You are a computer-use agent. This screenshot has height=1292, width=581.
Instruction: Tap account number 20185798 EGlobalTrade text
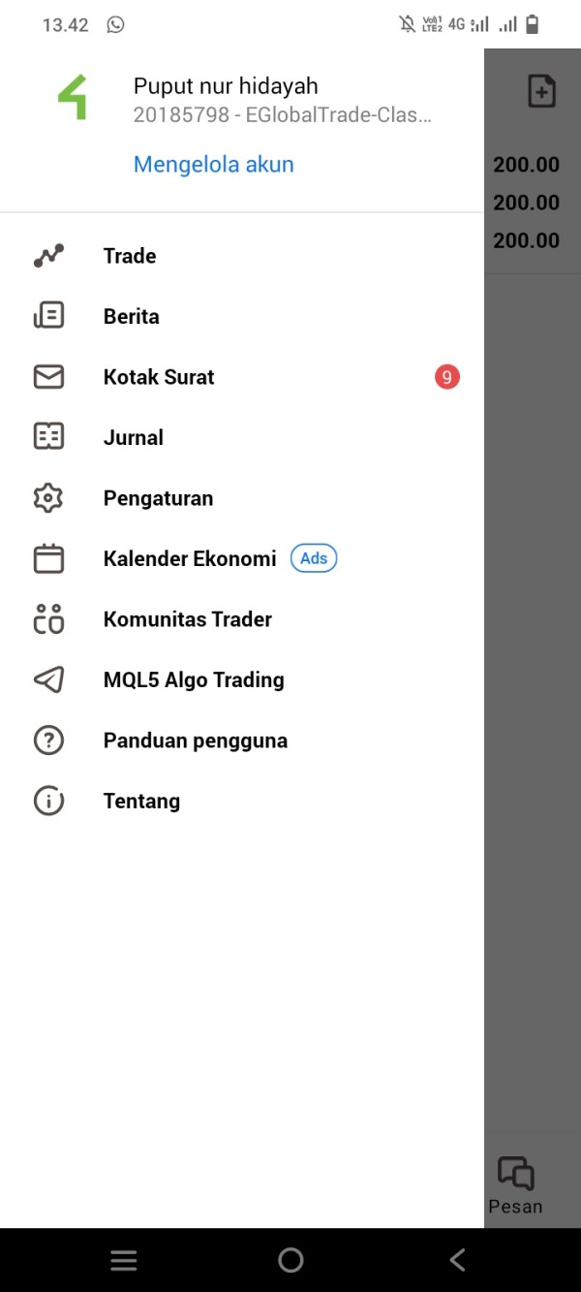pyautogui.click(x=282, y=115)
